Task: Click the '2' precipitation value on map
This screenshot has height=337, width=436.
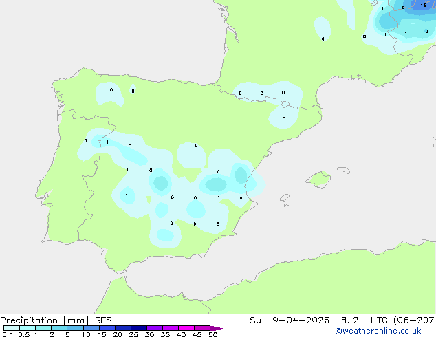Action: pos(426,32)
